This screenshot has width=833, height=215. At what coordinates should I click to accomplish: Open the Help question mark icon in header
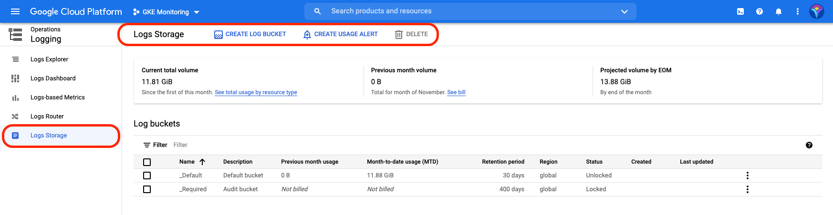(760, 11)
